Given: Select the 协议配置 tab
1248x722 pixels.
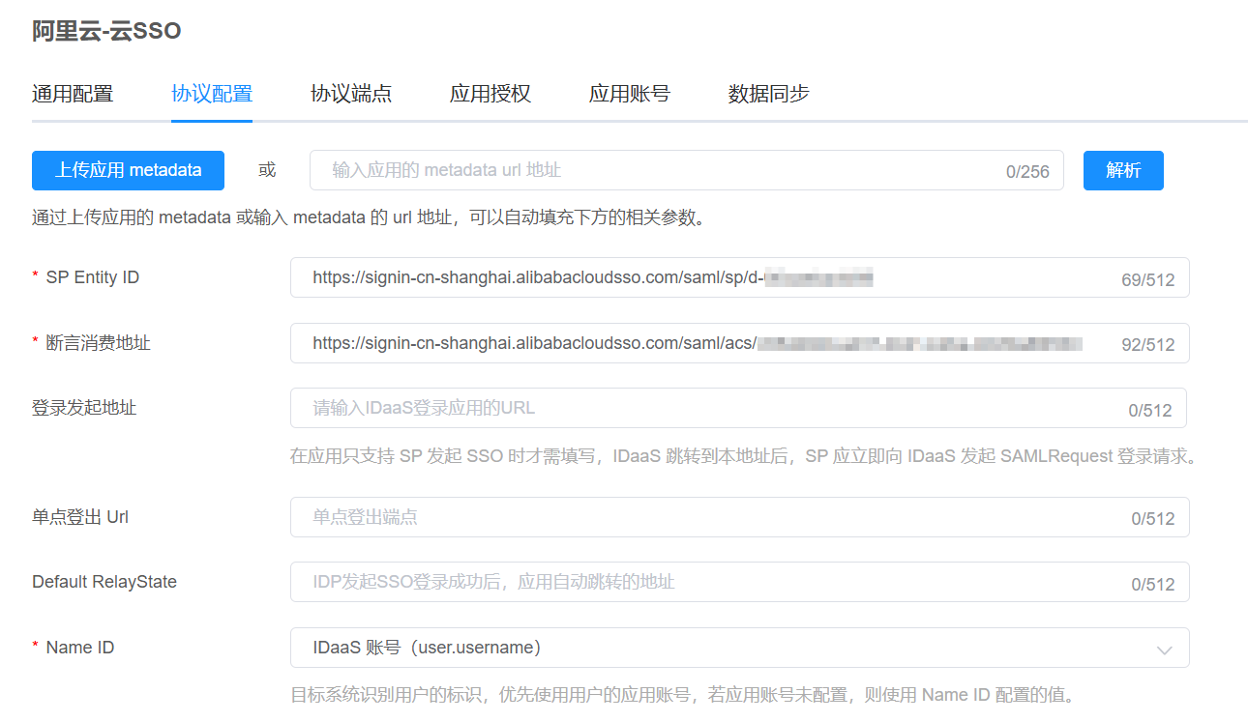Looking at the screenshot, I should click(212, 94).
